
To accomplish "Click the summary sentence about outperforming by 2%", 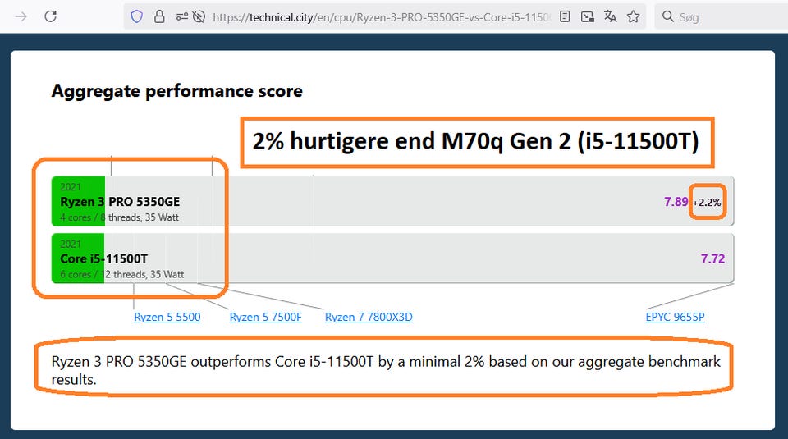I will pos(386,370).
